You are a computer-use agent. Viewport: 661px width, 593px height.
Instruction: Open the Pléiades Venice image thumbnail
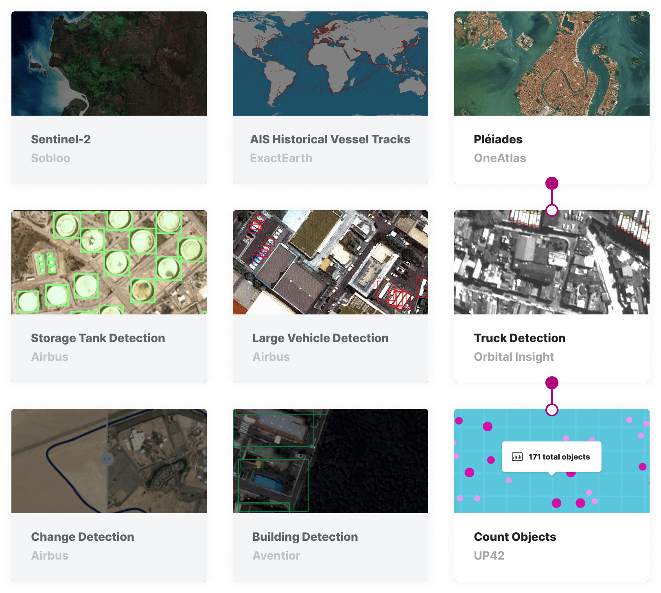pos(552,64)
